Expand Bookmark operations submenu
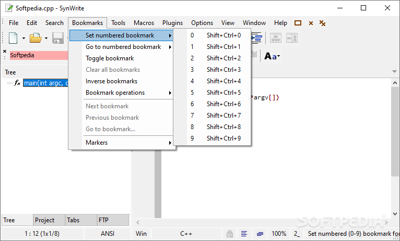The width and height of the screenshot is (400, 241). [170, 93]
